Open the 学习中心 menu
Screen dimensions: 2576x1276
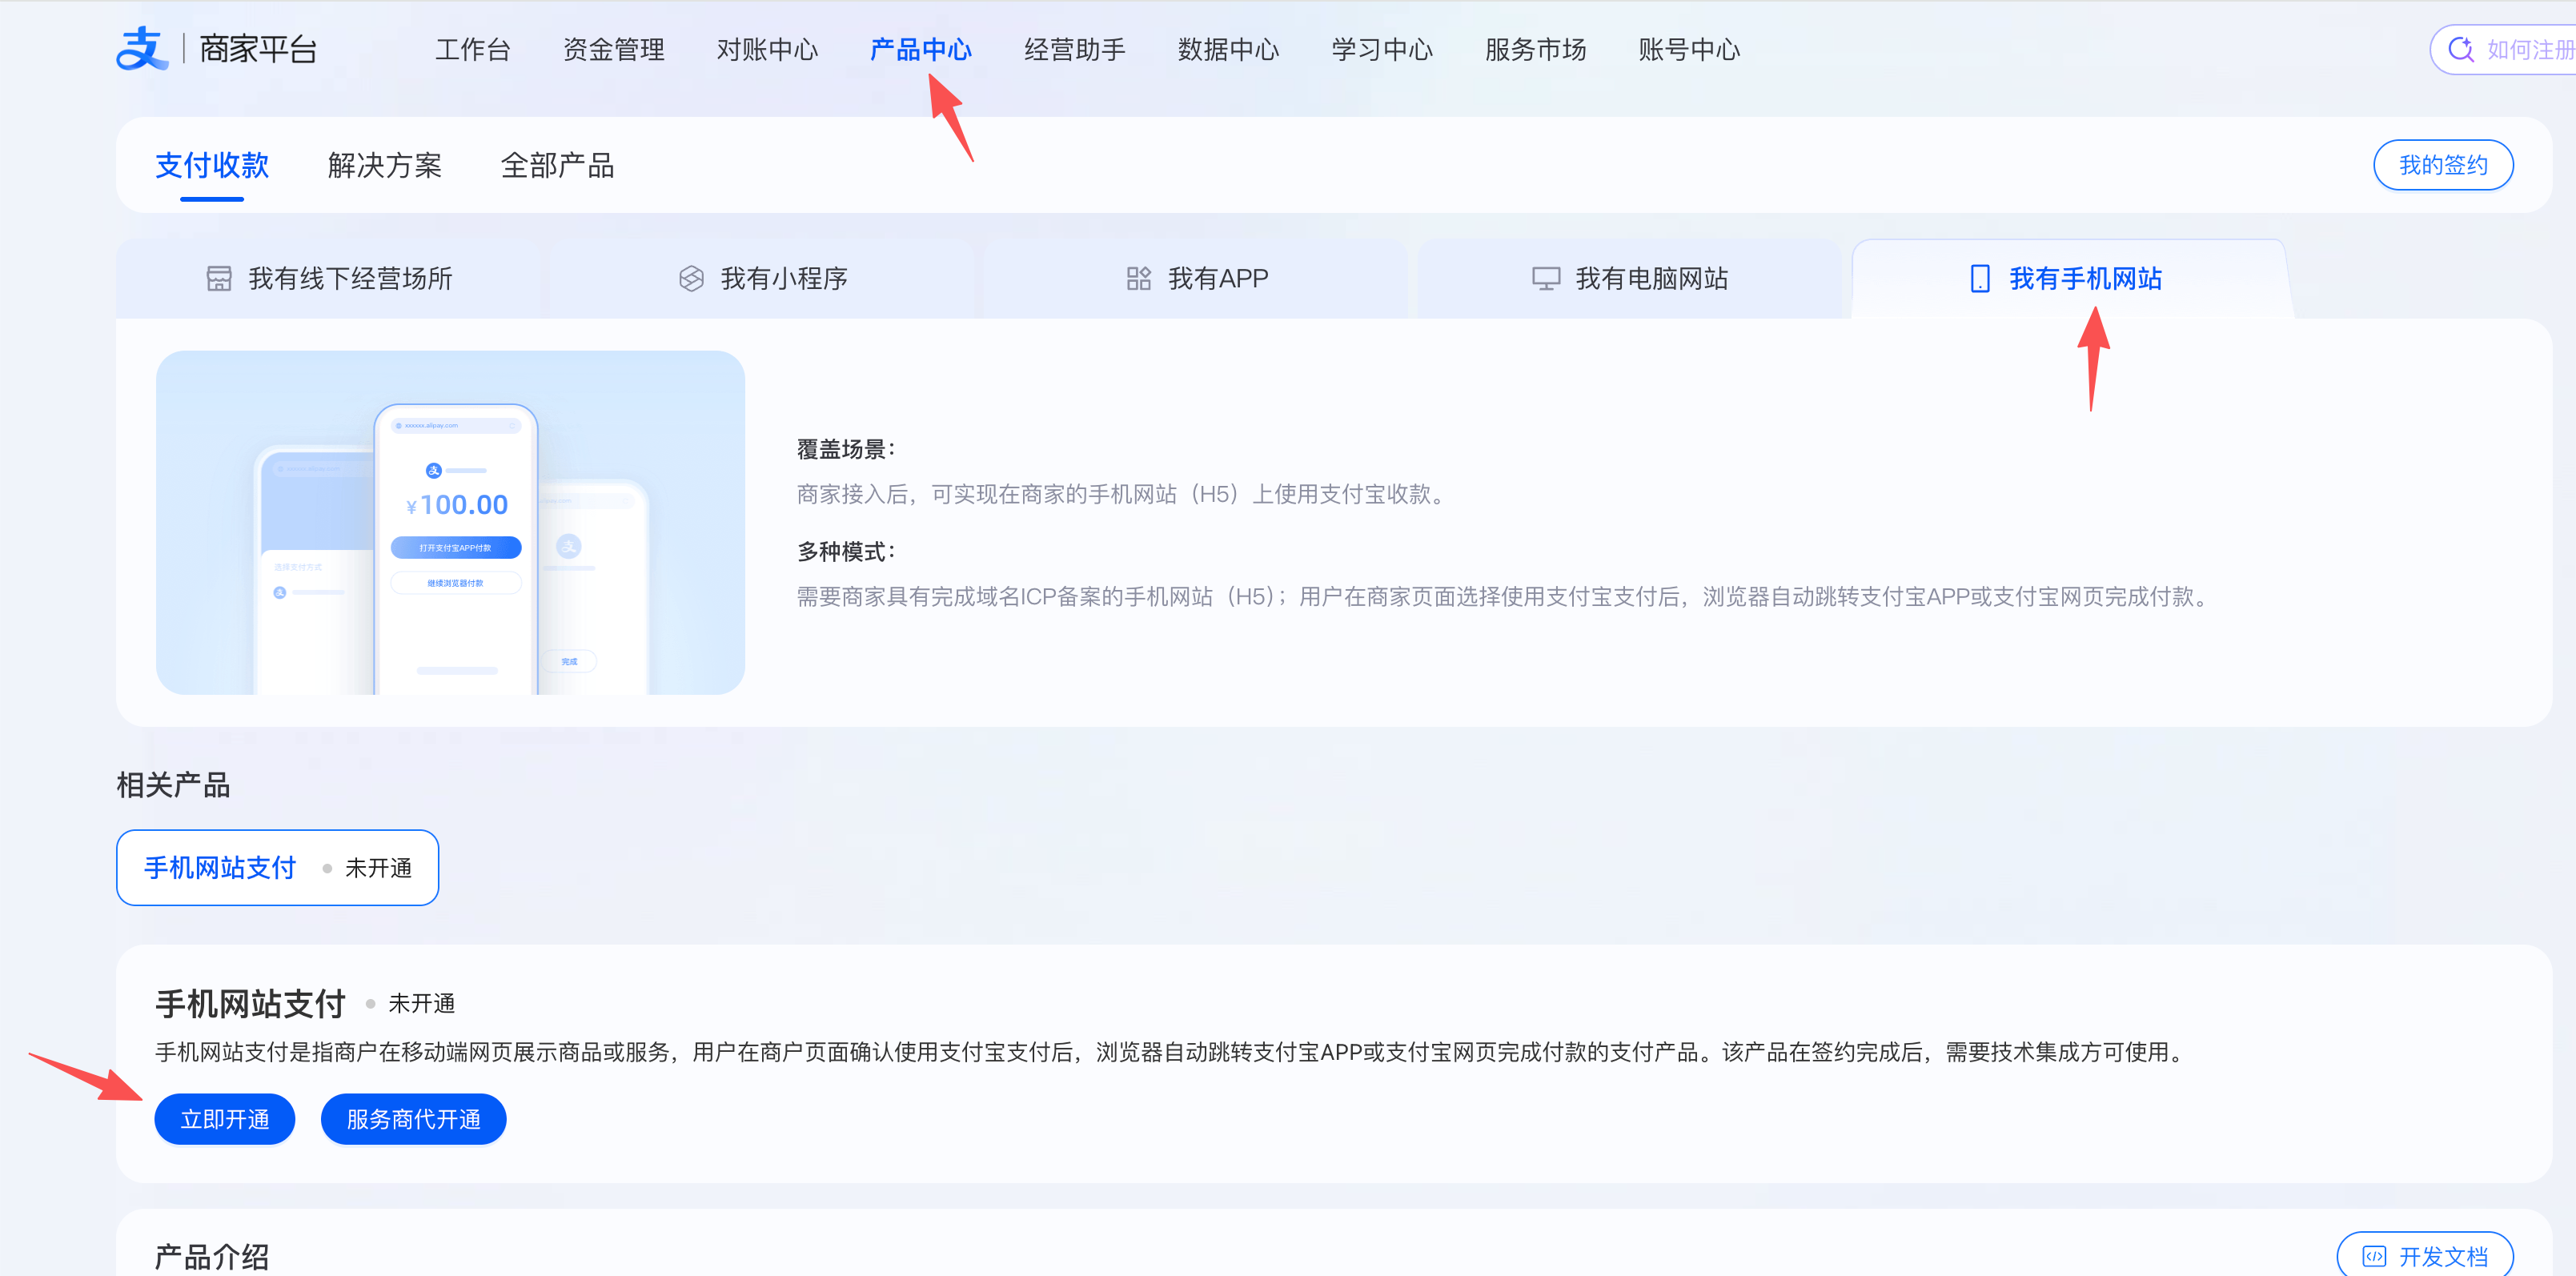point(1382,49)
